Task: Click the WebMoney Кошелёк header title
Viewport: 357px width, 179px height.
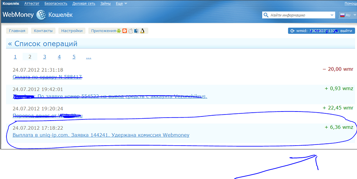Action: click(38, 15)
